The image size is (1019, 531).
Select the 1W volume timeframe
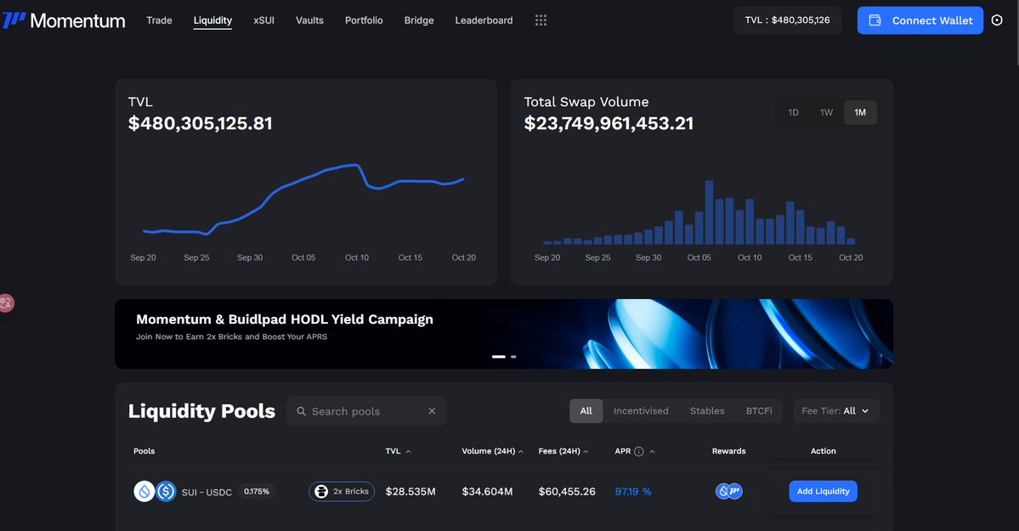[826, 112]
